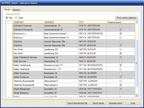
Task: Click the scrollbar up arrow
Action: coord(137,22)
